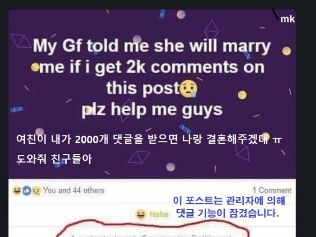Click the yellow confetti dot before 'me if'
Screen dimensions: 316x237
point(35,67)
